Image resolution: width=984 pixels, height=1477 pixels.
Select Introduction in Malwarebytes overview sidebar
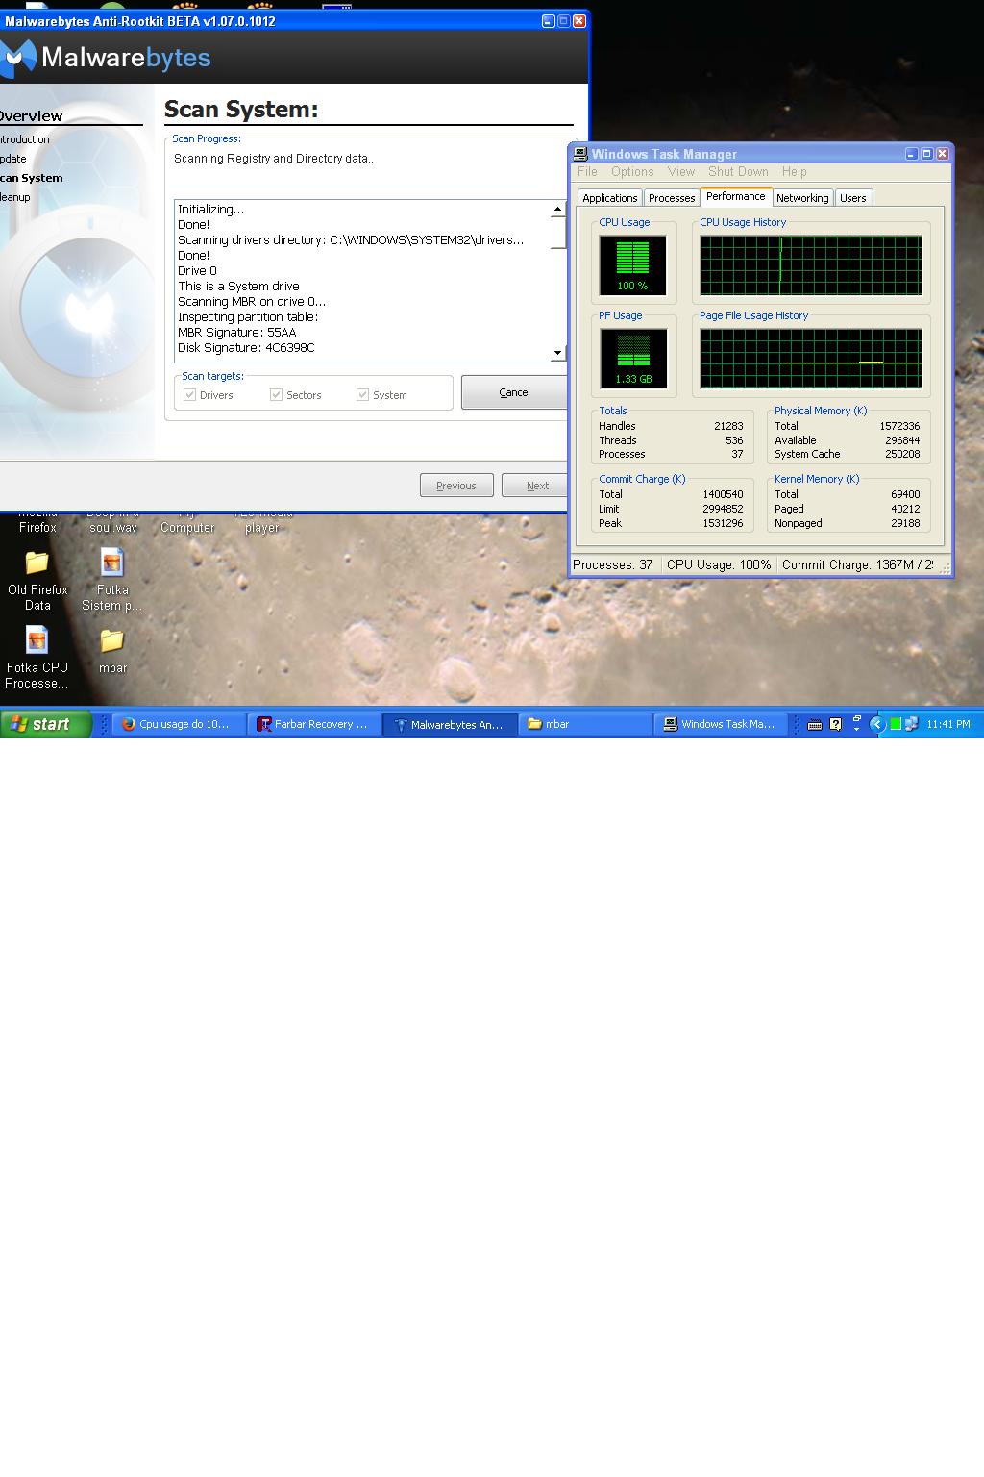pos(24,139)
